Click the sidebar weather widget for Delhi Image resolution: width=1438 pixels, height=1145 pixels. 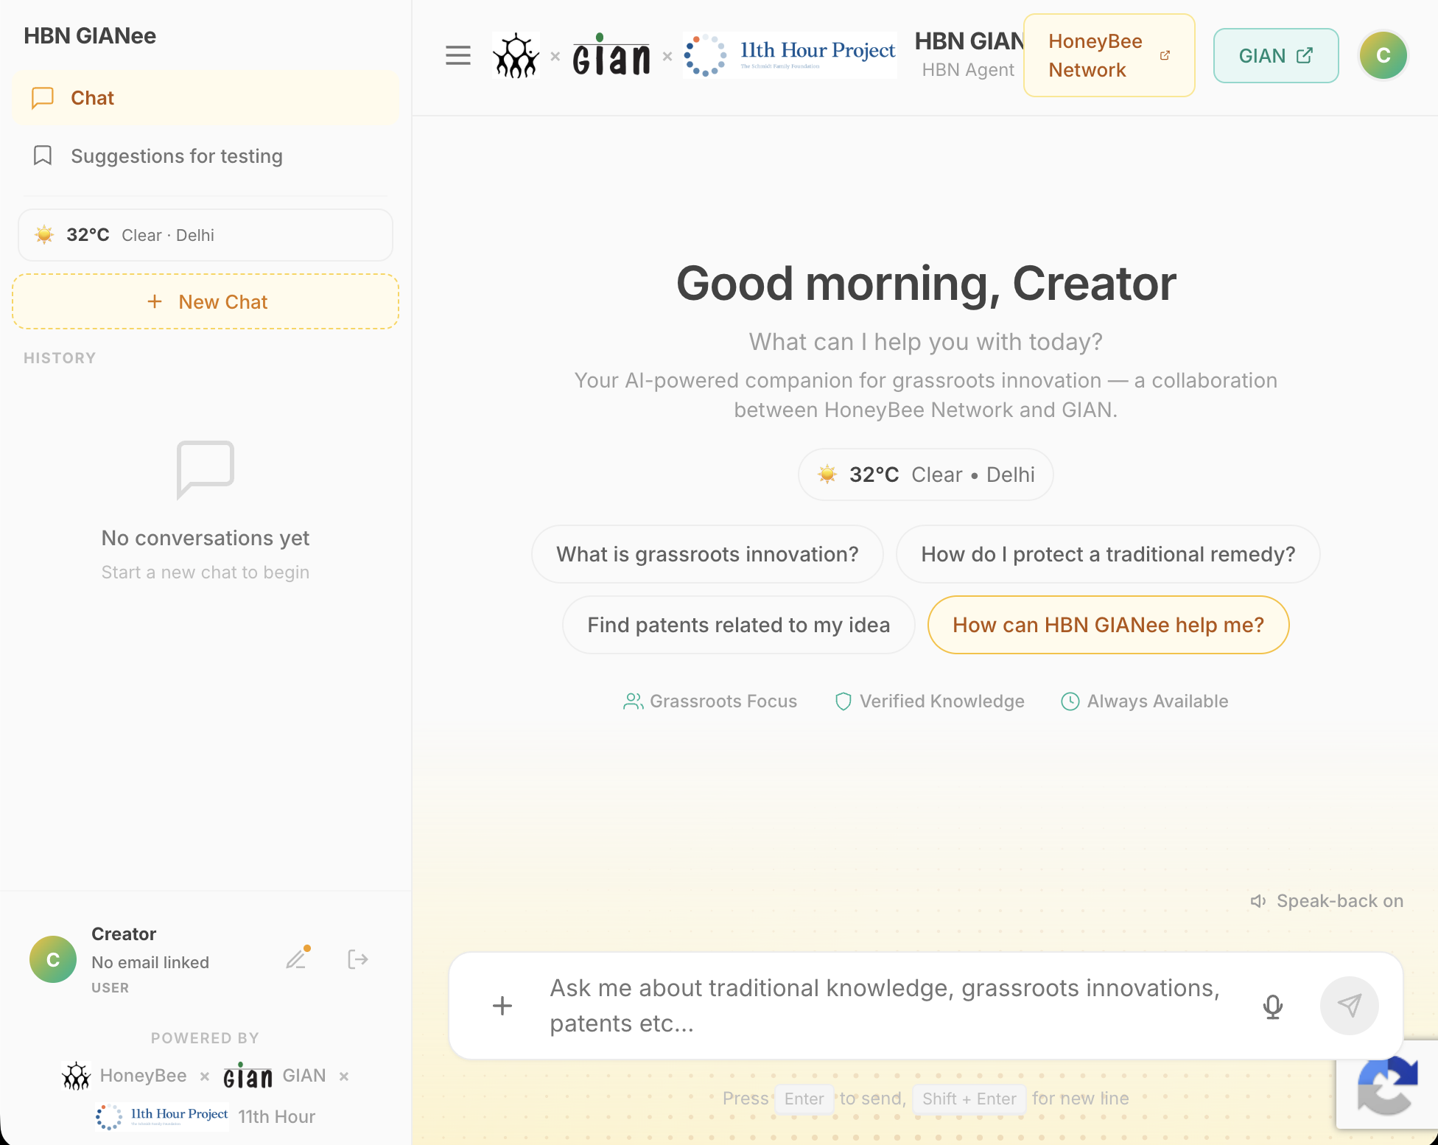tap(205, 235)
